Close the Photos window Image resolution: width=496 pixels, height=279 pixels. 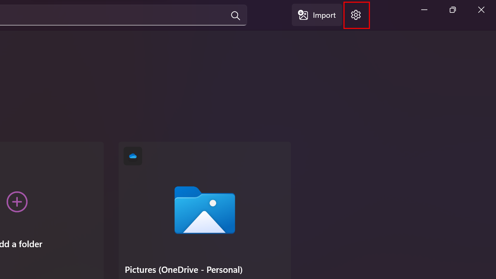(481, 10)
